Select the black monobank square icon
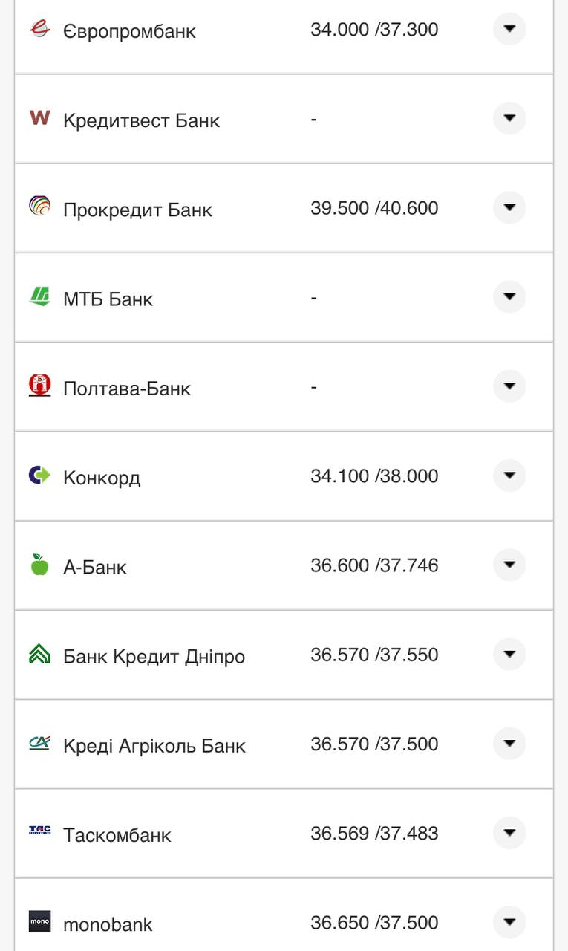The width and height of the screenshot is (568, 951). tap(41, 921)
